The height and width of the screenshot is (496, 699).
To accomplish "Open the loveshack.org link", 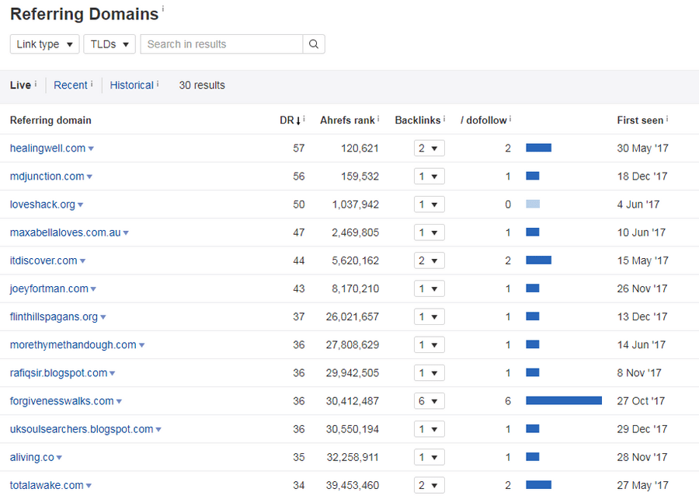I will tap(43, 204).
